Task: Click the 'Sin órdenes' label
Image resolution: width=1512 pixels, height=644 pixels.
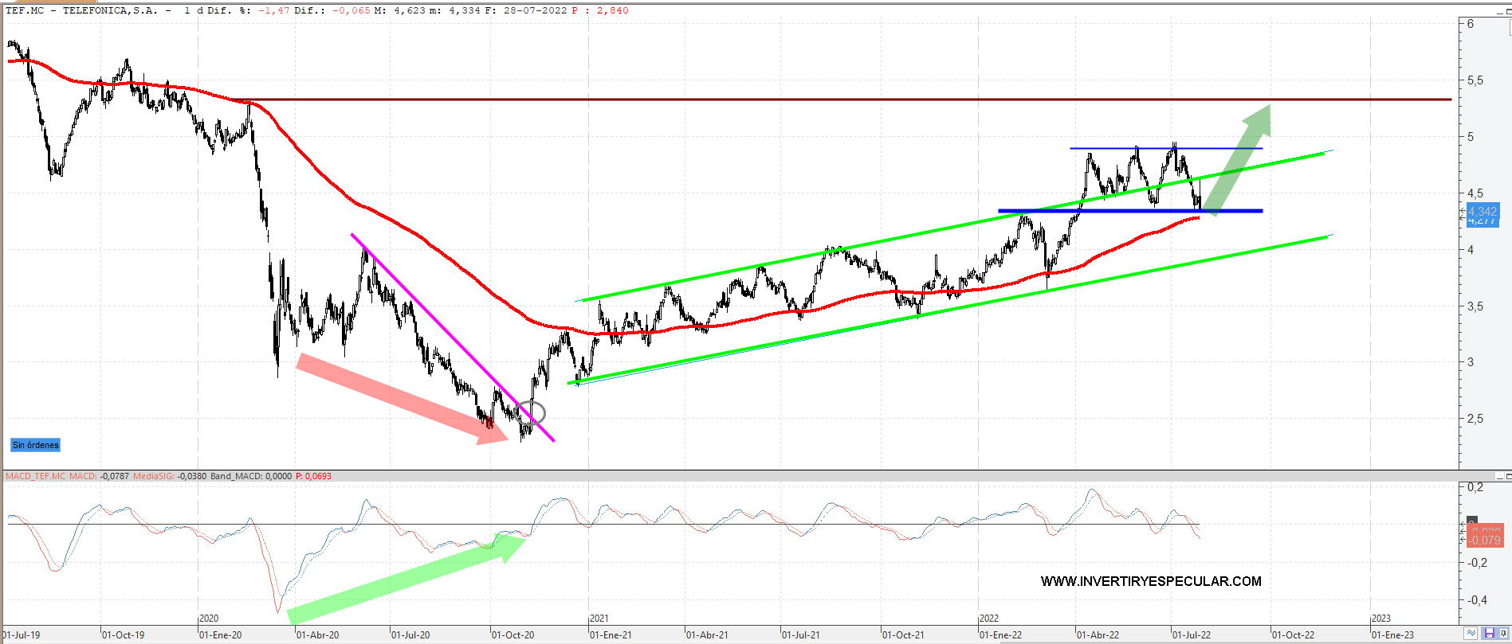Action: (x=36, y=445)
